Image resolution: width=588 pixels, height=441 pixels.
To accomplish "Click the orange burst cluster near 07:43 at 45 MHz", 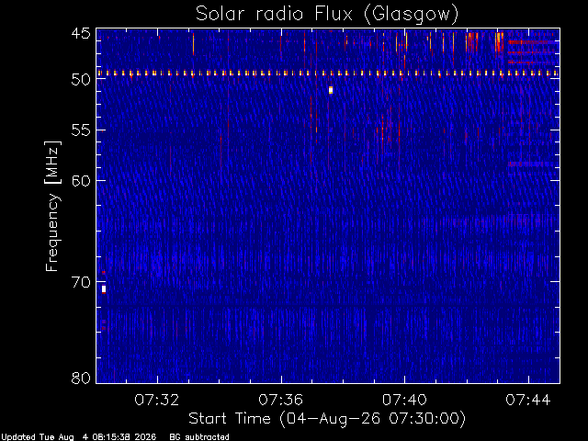I will click(500, 42).
